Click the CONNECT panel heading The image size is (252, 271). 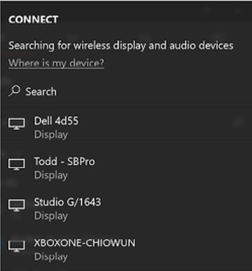(33, 19)
